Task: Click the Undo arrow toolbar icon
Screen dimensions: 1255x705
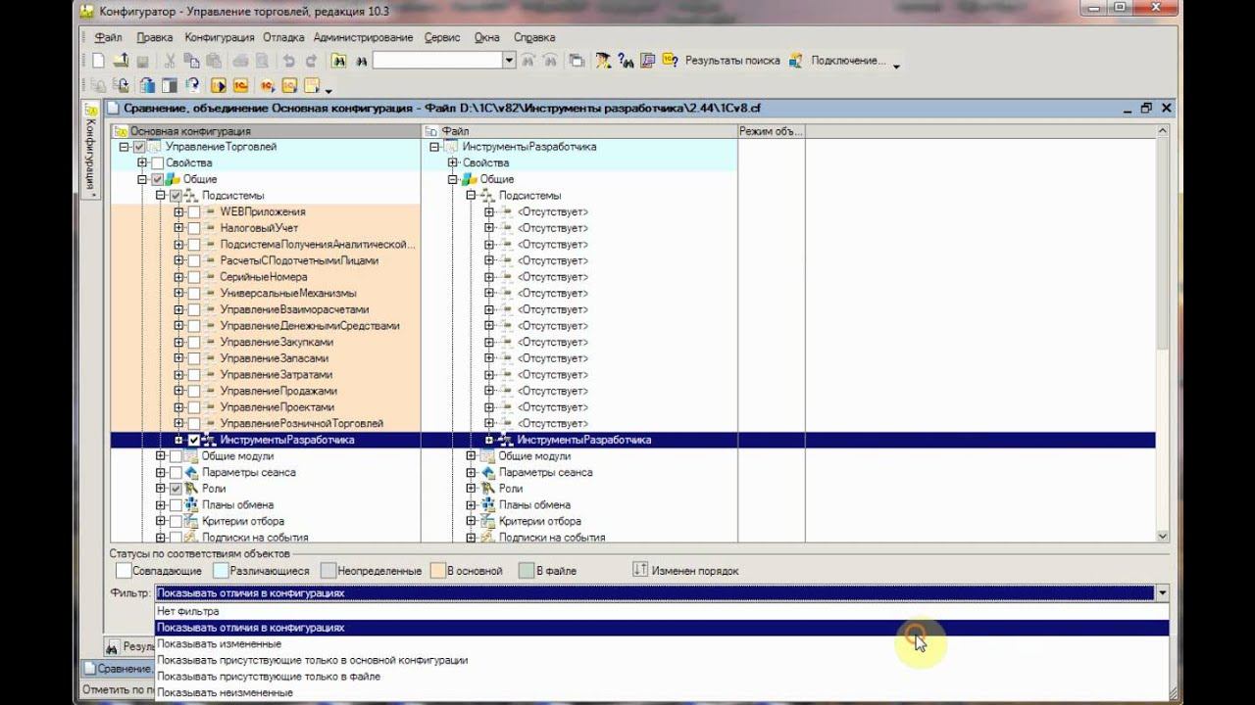Action: pyautogui.click(x=289, y=61)
